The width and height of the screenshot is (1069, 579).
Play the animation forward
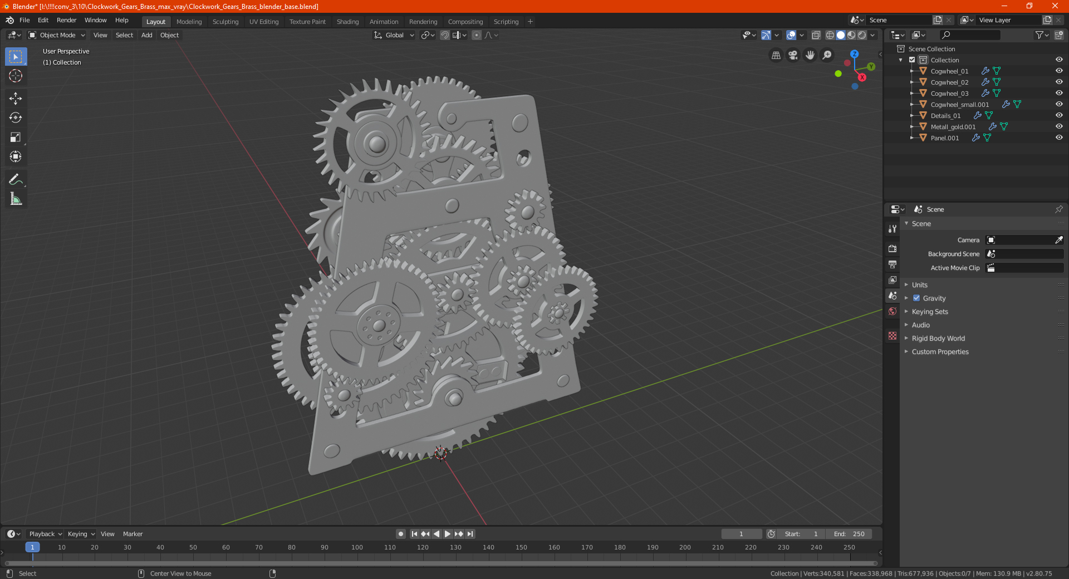(447, 534)
